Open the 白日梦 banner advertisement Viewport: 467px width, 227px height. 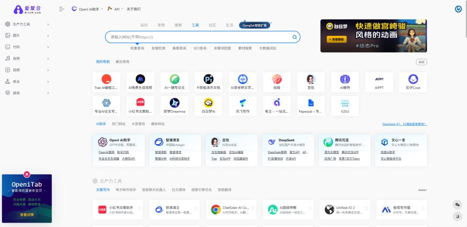374,36
